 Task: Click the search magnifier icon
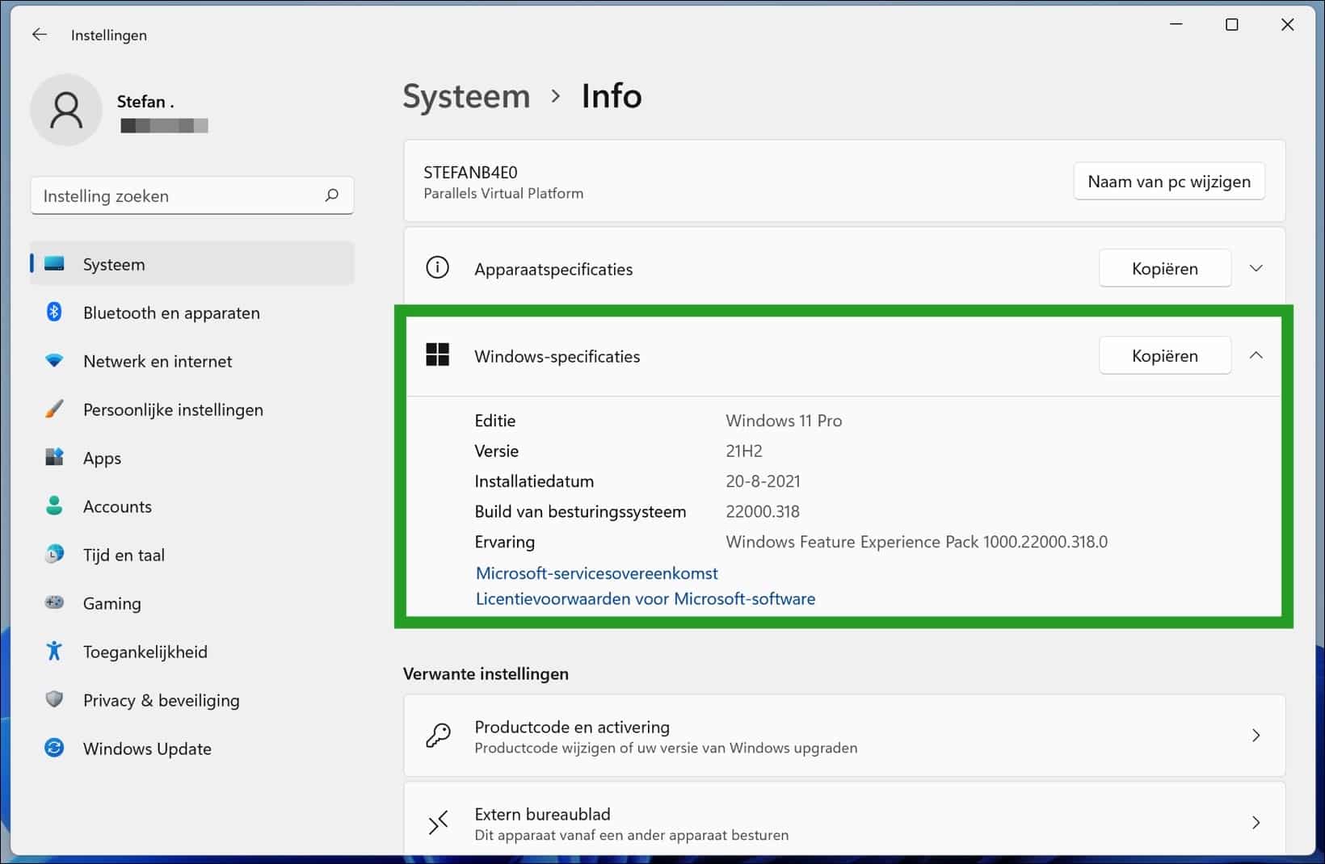pyautogui.click(x=331, y=195)
